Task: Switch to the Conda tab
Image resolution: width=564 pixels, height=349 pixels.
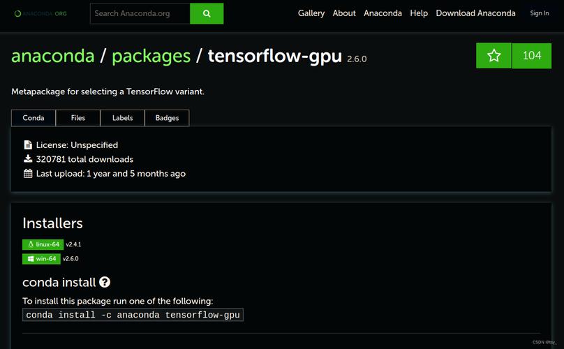Action: (x=34, y=118)
